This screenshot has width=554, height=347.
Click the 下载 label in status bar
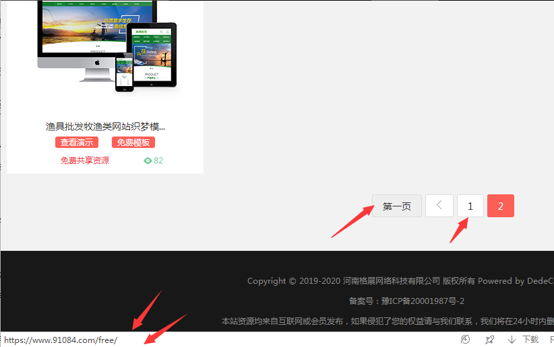point(530,340)
